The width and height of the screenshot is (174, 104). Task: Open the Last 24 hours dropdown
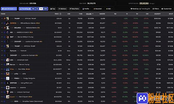pyautogui.click(x=9, y=9)
